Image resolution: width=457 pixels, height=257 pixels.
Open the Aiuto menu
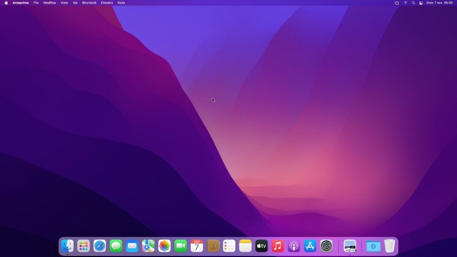121,3
